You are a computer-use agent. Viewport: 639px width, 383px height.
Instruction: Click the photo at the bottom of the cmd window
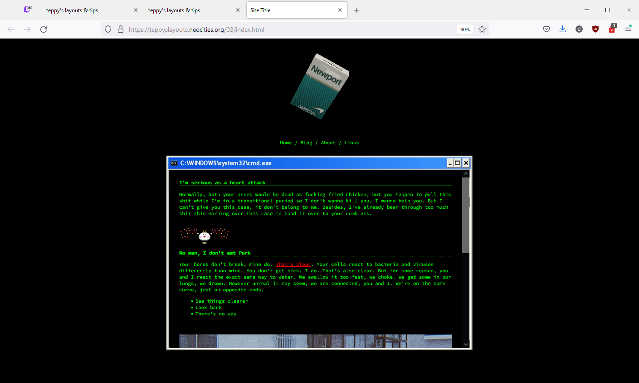tap(316, 341)
